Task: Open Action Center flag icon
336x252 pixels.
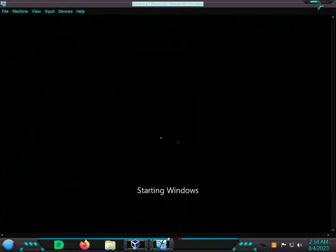Action: (x=283, y=245)
